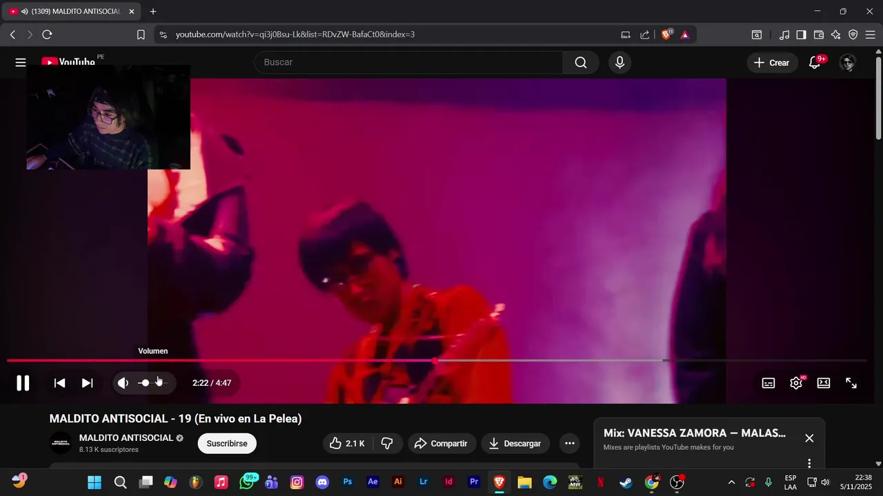The image size is (883, 496).
Task: Open Brave media playlist note icon
Action: (x=784, y=34)
